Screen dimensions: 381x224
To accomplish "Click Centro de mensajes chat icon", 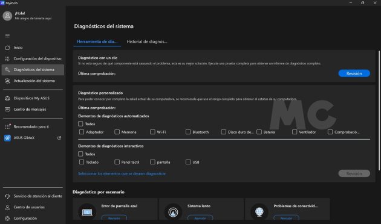I will pyautogui.click(x=7, y=110).
